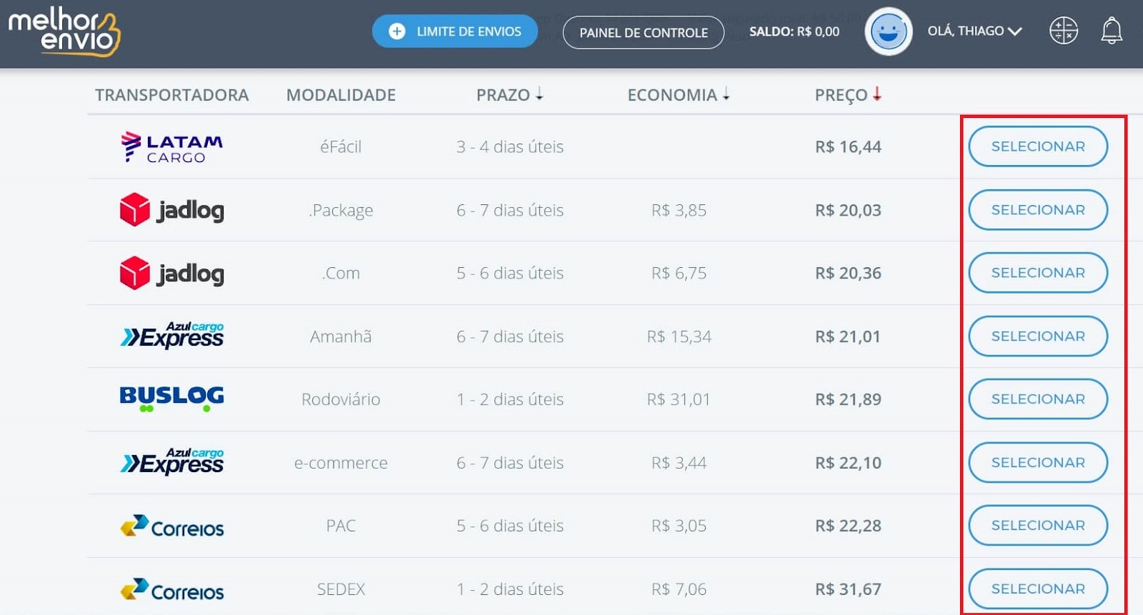Click the Melhor Envio logo
The image size is (1143, 615).
(x=64, y=31)
